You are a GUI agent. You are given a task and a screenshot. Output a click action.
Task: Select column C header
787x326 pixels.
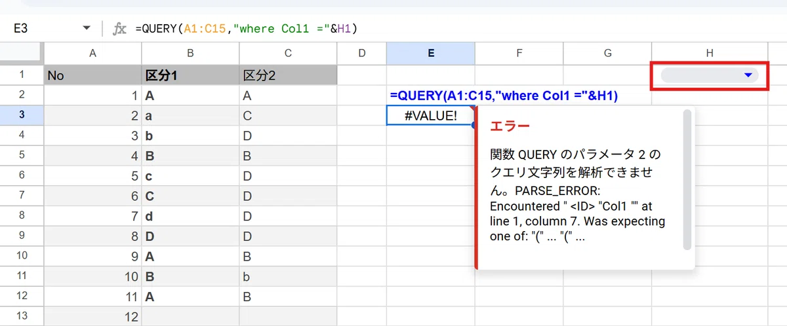coord(288,54)
